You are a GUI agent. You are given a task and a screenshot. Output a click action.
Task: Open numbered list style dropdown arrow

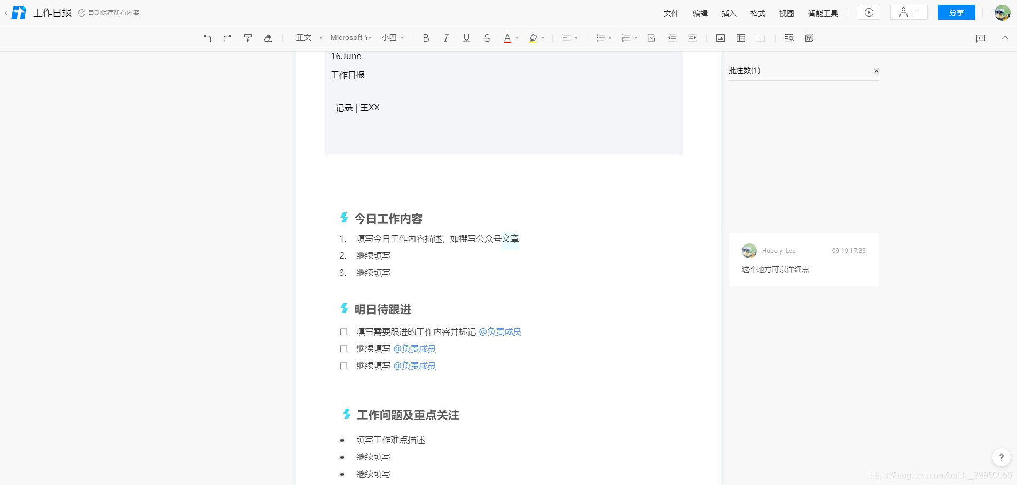[636, 38]
